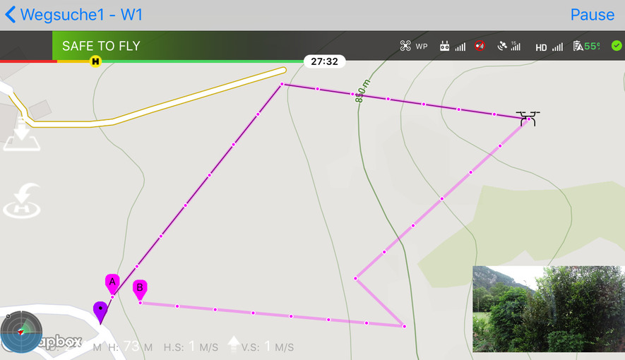This screenshot has height=360, width=625.
Task: Tap the H.S: 1 M/S readout
Action: point(191,347)
